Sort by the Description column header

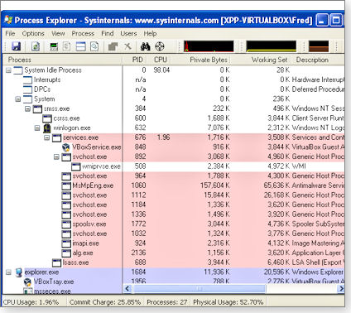coord(317,60)
